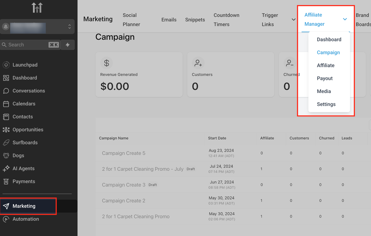Open 2 for 1 Carpet Cleaning Promo - July
Screen dimensions: 371x236
click(142, 169)
